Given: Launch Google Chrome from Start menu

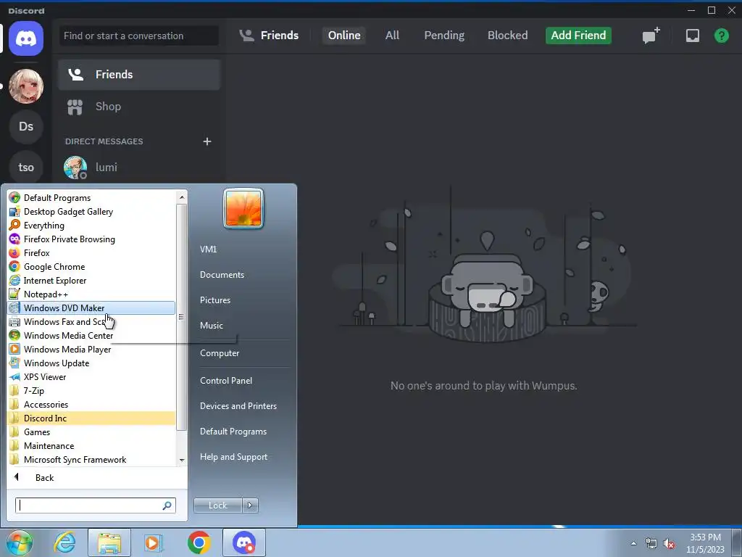Looking at the screenshot, I should pos(91,267).
